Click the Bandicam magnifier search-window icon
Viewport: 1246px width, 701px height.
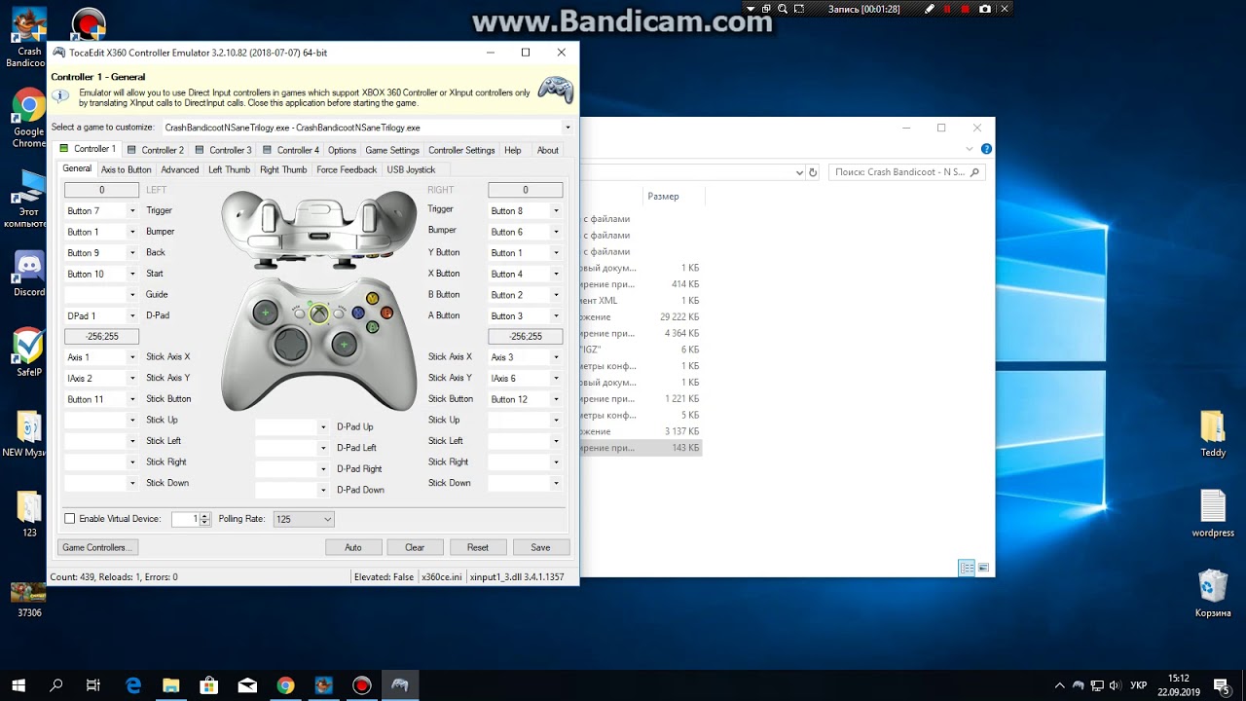click(783, 9)
